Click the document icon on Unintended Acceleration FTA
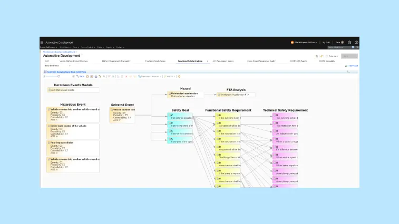Image resolution: width=399 pixels, height=224 pixels. click(x=219, y=95)
